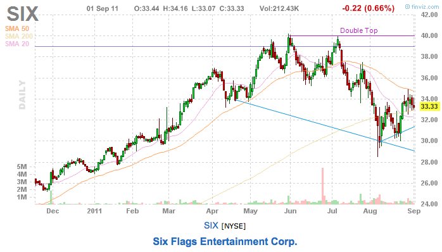Click the blue SIX ticker below chart

(211, 225)
